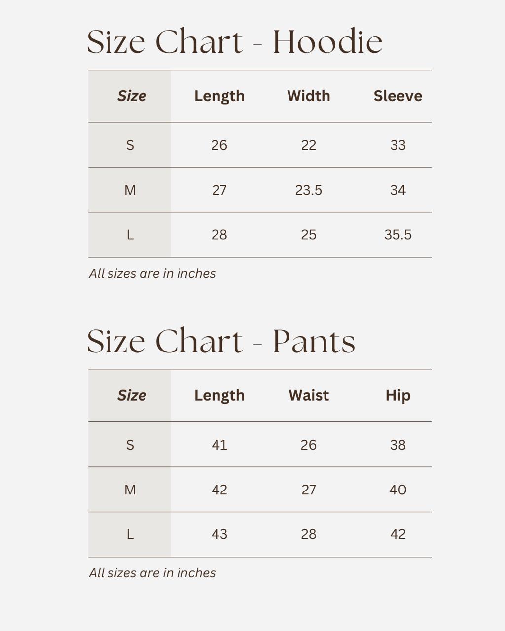Screen dimensions: 505x631
Task: Select the hoodie width value 22
Action: [309, 145]
